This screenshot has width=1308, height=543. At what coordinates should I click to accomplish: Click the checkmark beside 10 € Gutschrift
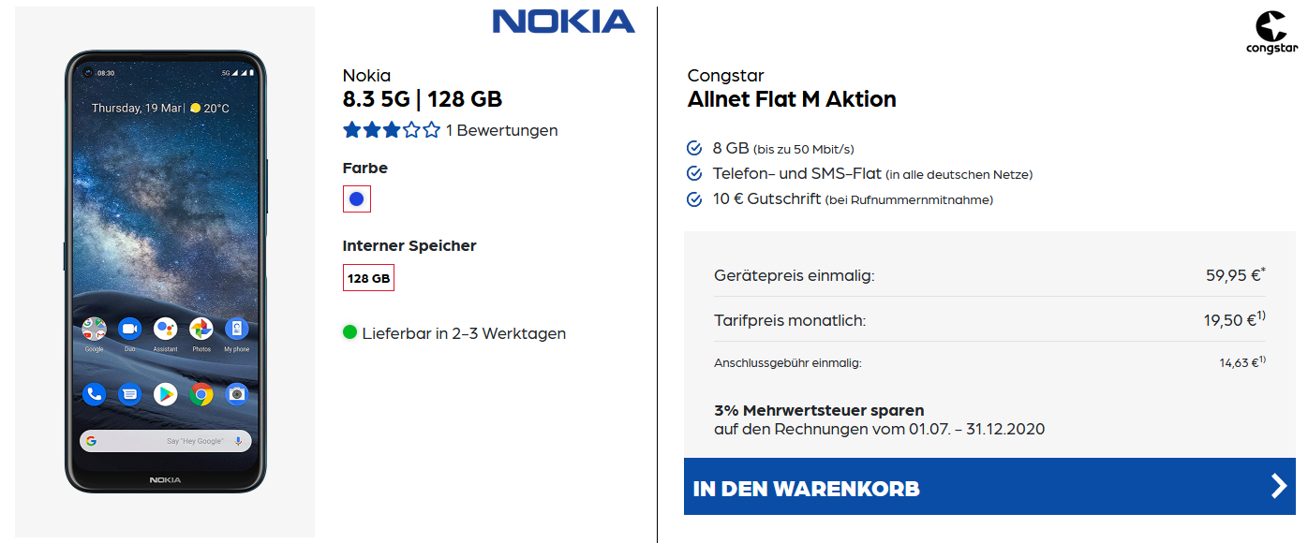click(694, 198)
